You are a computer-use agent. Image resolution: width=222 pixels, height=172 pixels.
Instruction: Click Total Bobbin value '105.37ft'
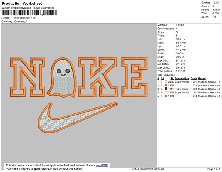[x=181, y=71]
